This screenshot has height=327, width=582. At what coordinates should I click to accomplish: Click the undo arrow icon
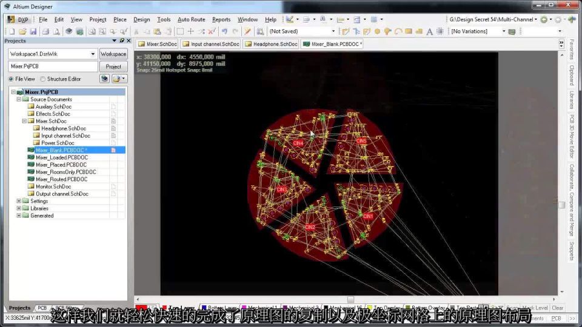pos(224,31)
